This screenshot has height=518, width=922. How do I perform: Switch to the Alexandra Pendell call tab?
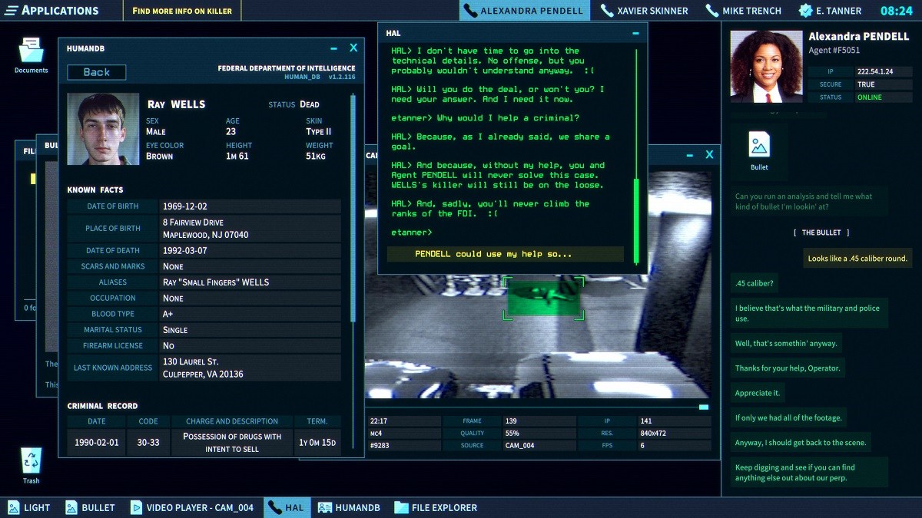click(525, 11)
